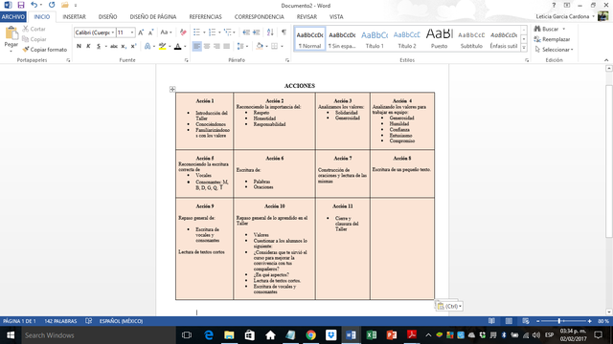The image size is (613, 344).
Task: Apply yellow text highlight color
Action: point(162,46)
